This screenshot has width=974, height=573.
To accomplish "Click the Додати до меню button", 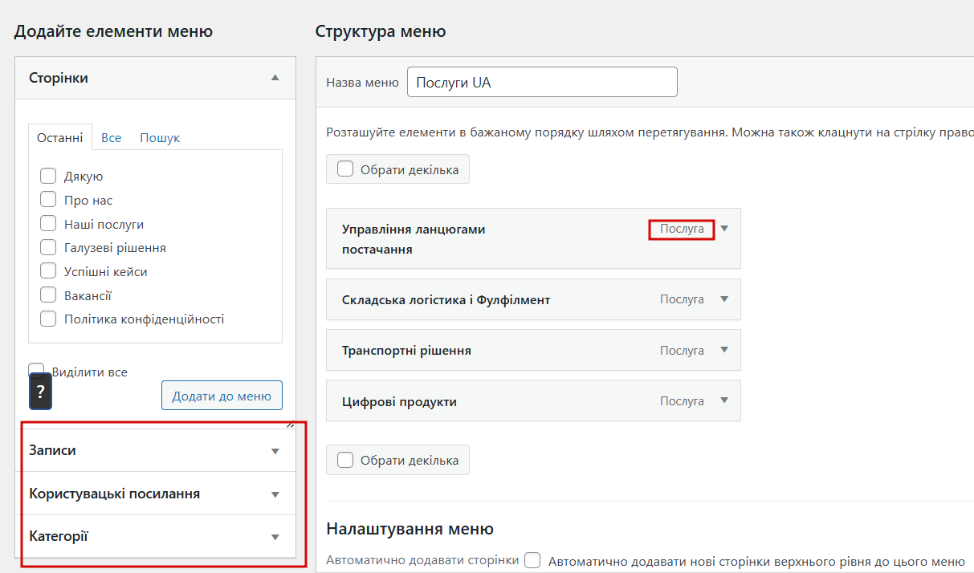I will click(222, 396).
